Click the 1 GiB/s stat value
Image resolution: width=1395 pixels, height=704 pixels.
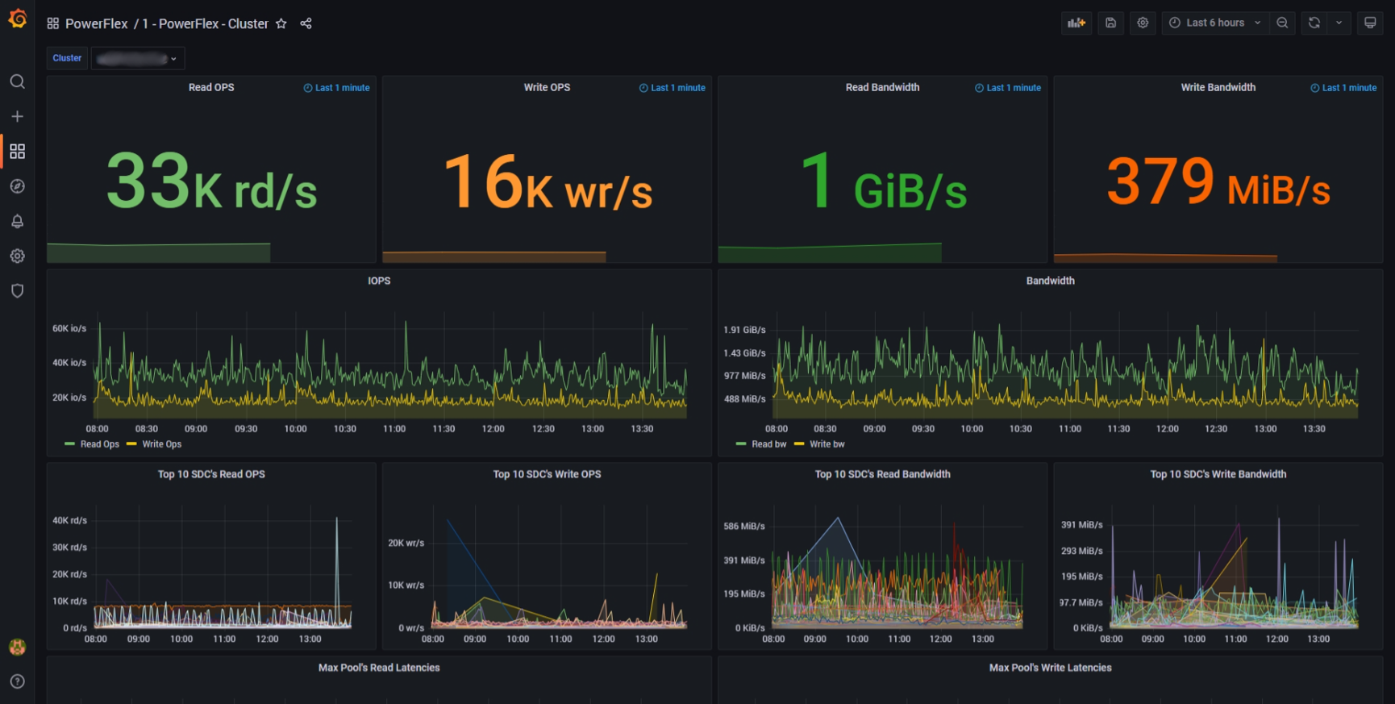click(x=884, y=181)
